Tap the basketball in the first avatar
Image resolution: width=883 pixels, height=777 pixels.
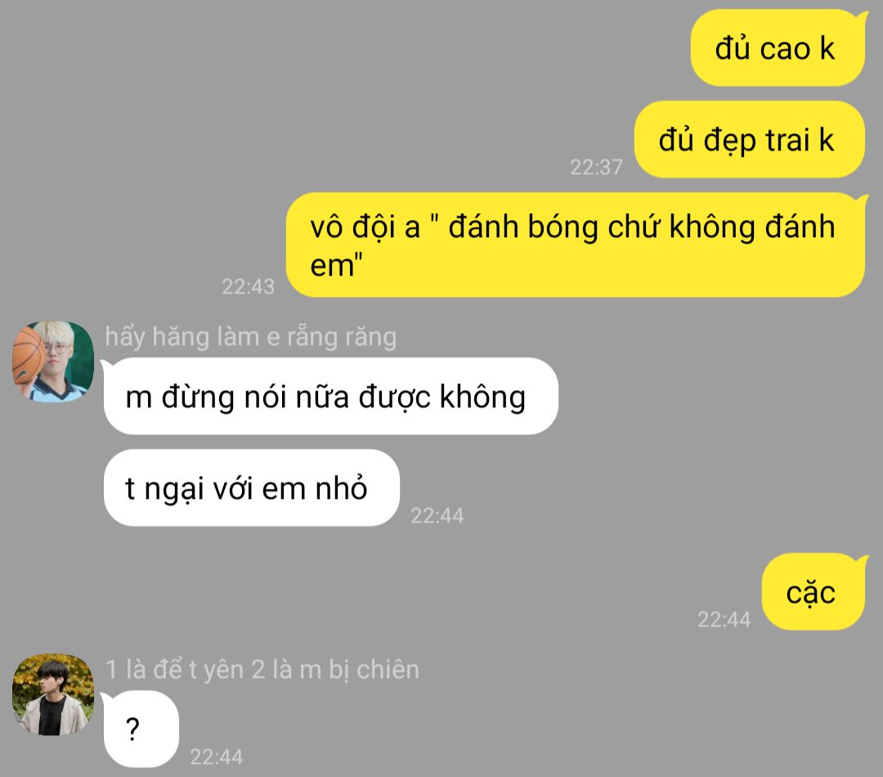(x=28, y=356)
